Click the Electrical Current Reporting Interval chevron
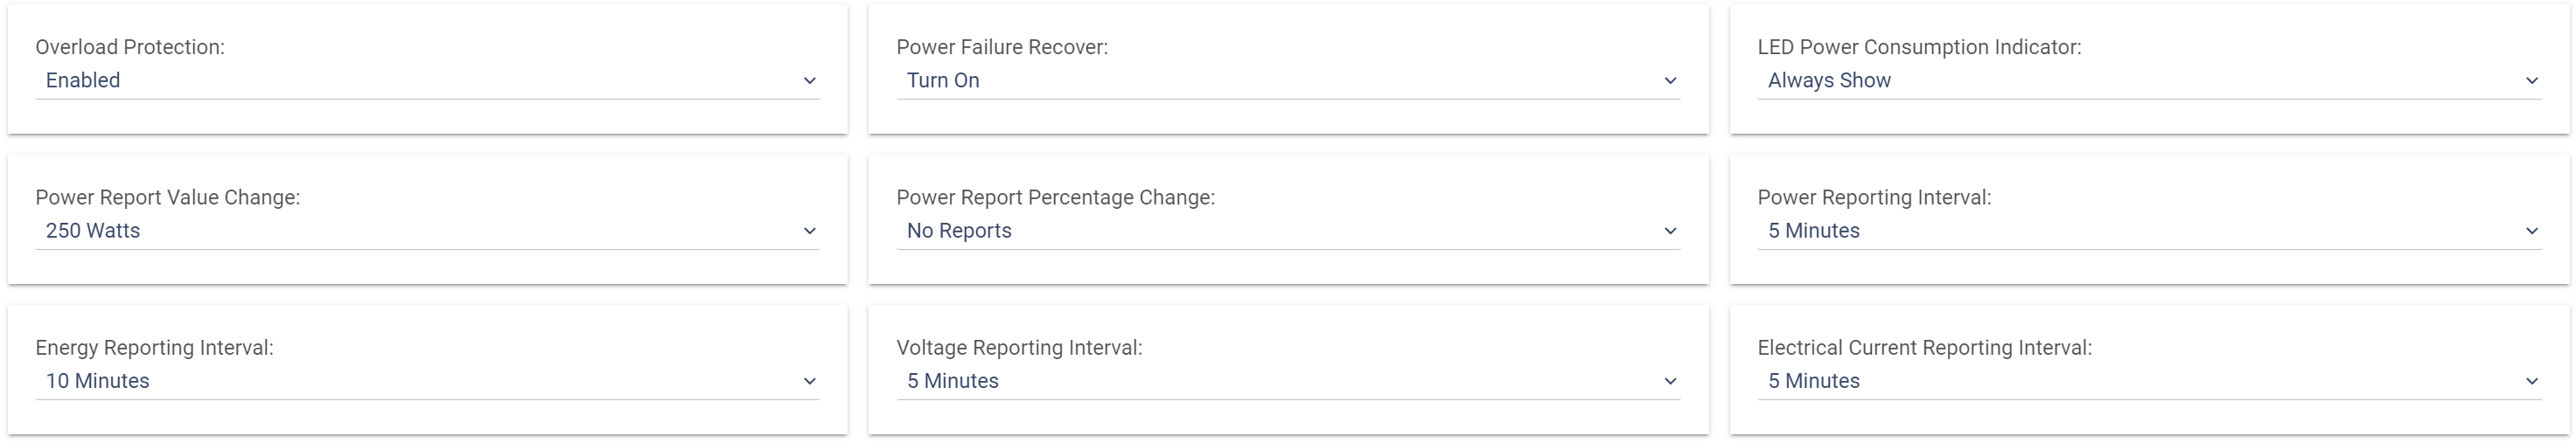 (2531, 381)
